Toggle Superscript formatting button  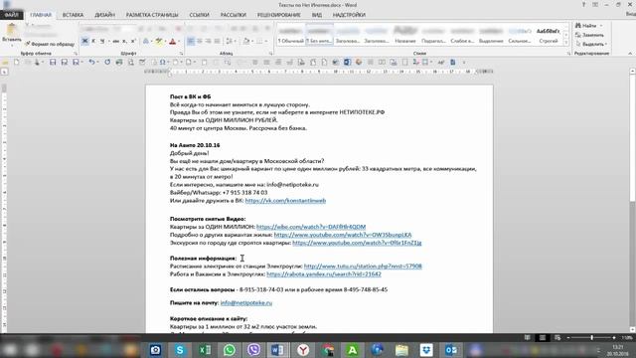[x=133, y=41]
